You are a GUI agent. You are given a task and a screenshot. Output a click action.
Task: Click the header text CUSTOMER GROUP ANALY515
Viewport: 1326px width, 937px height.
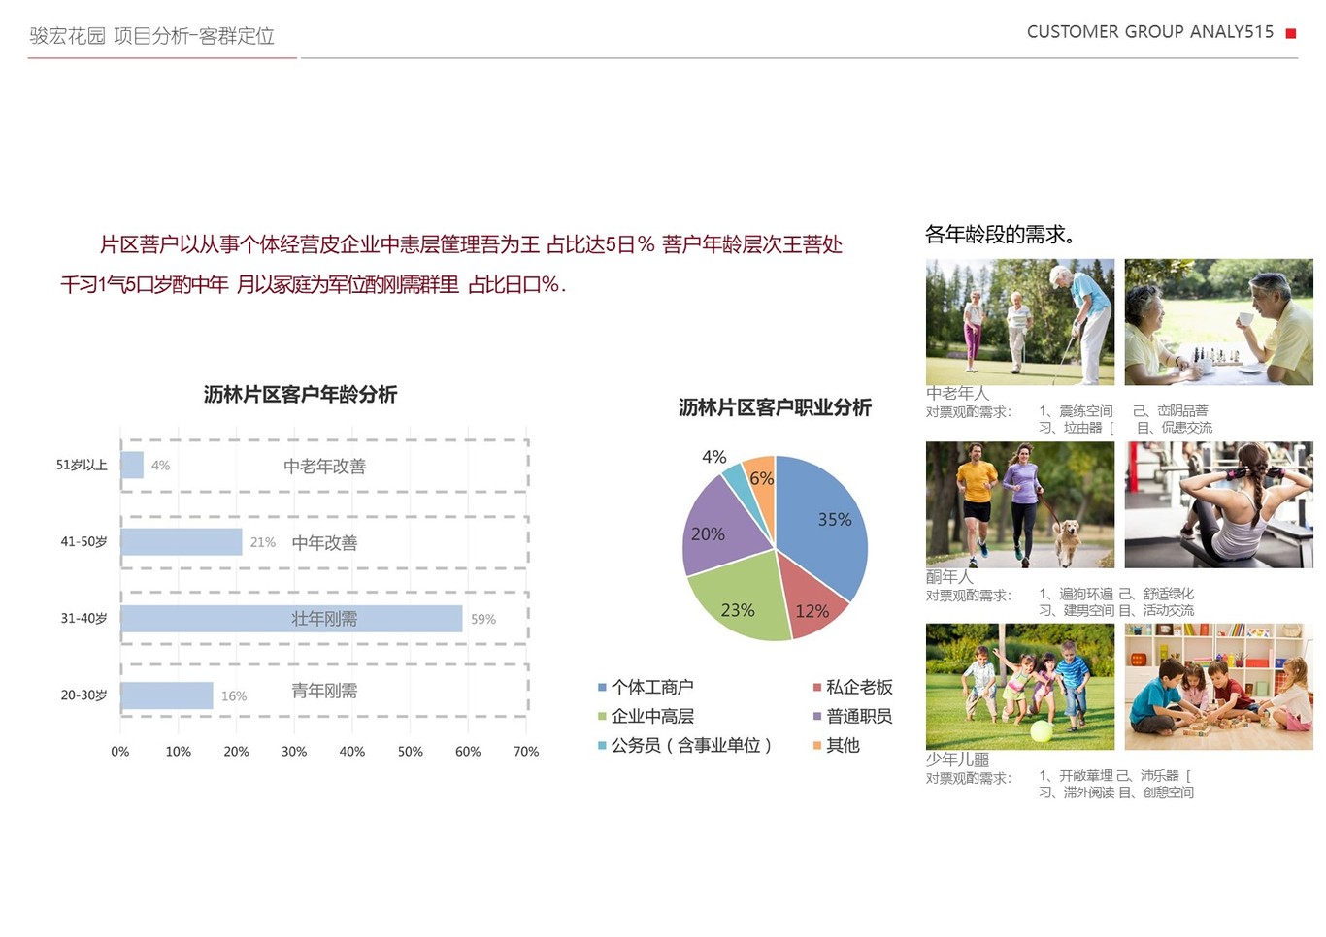pos(1150,32)
